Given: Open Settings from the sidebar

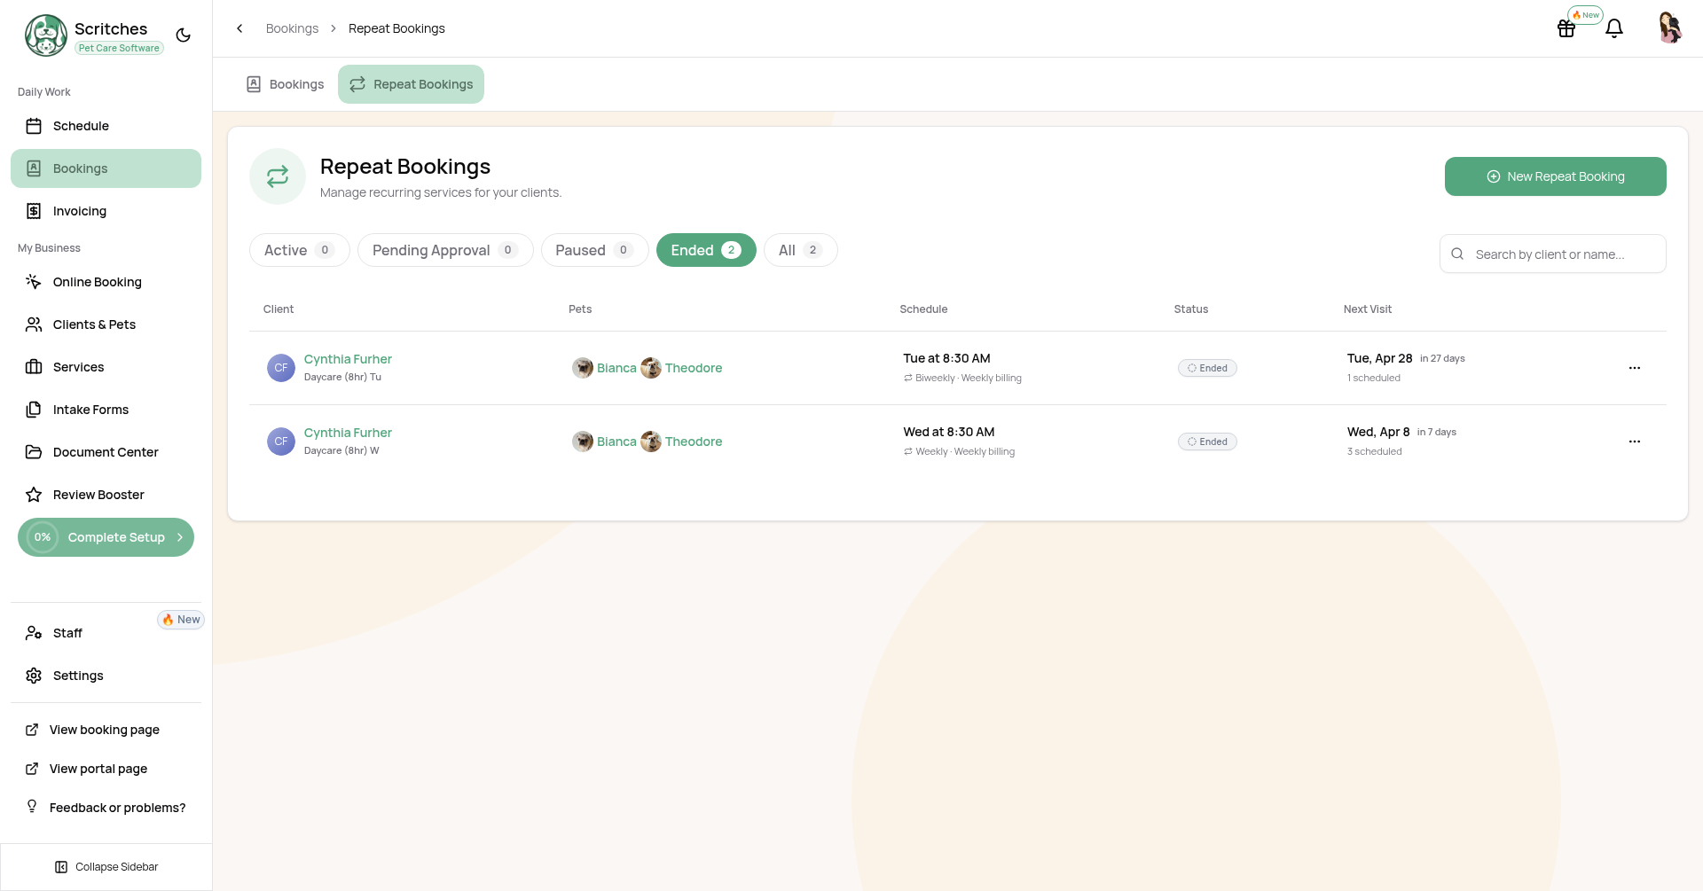Looking at the screenshot, I should tap(78, 676).
